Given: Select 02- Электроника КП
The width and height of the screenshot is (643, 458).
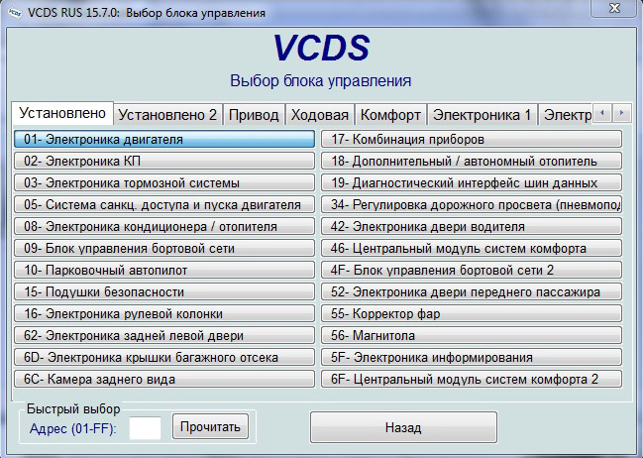Looking at the screenshot, I should [x=164, y=161].
